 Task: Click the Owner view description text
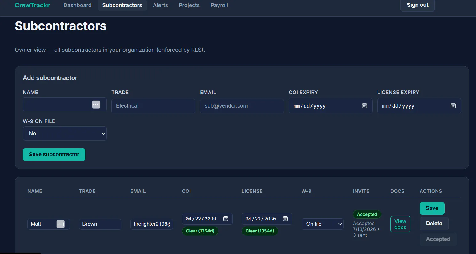[x=110, y=50]
